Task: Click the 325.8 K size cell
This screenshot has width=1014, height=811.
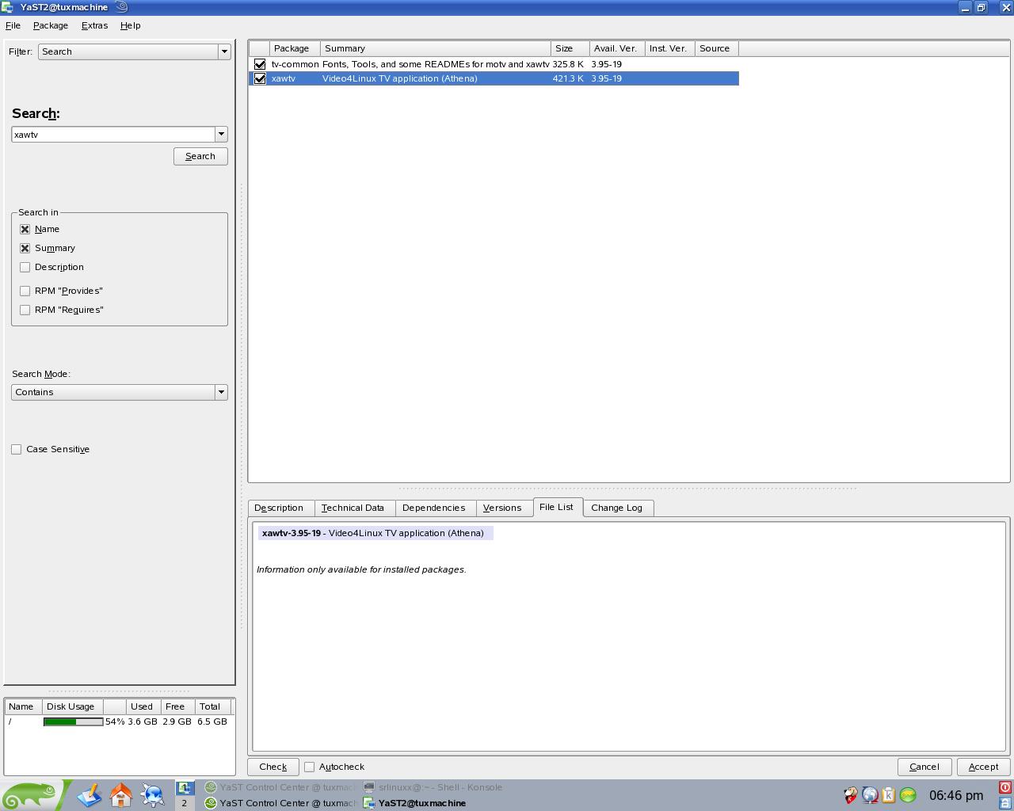Action: click(x=568, y=64)
